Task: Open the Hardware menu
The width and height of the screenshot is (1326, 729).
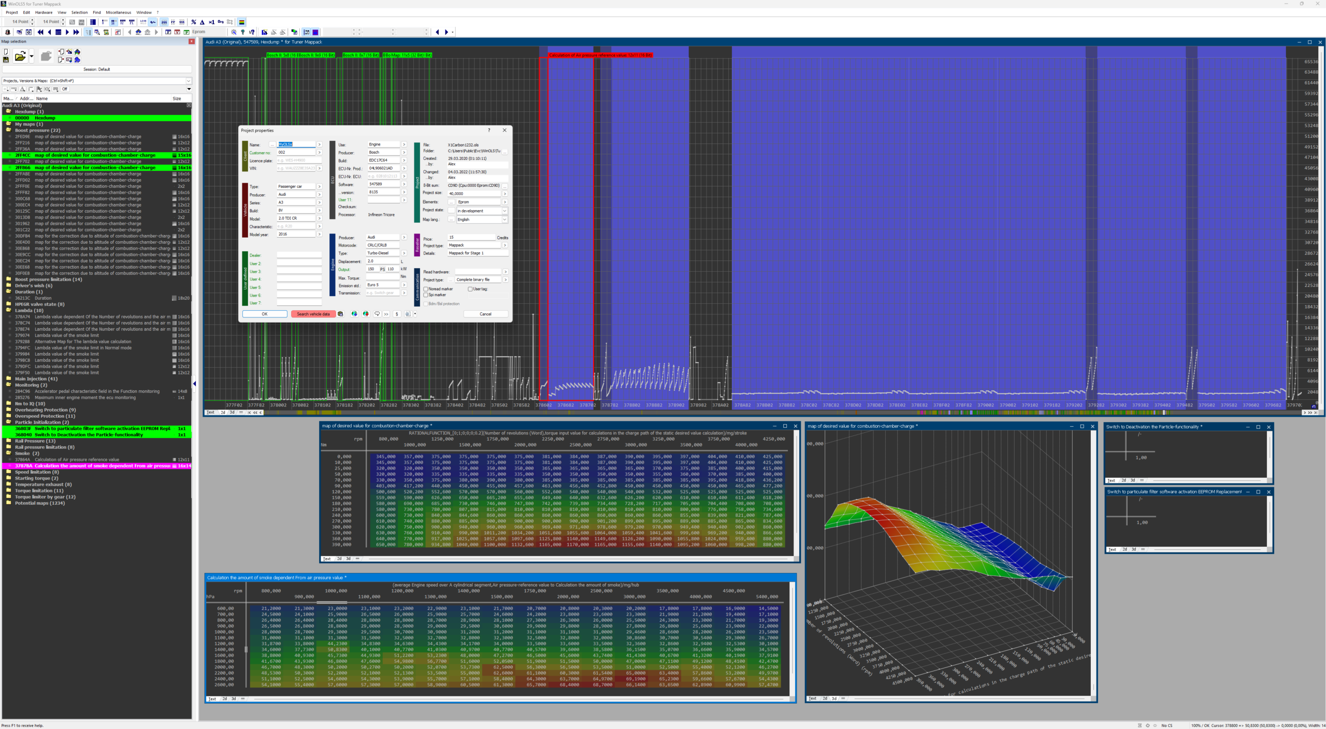Action: (44, 12)
